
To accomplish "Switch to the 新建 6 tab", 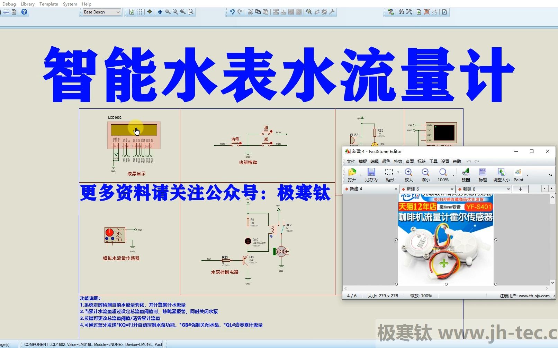I will tap(427, 189).
